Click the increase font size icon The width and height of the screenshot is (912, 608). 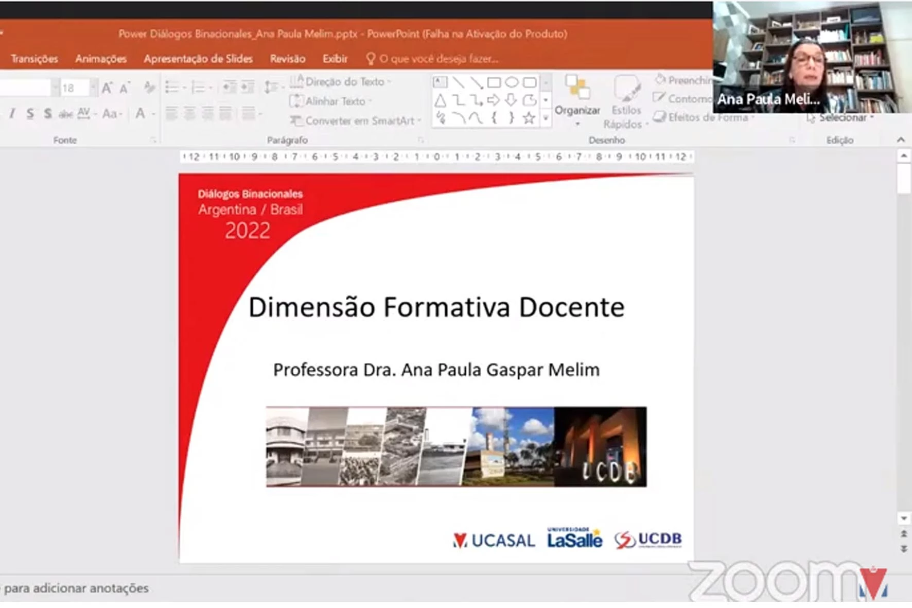(107, 88)
